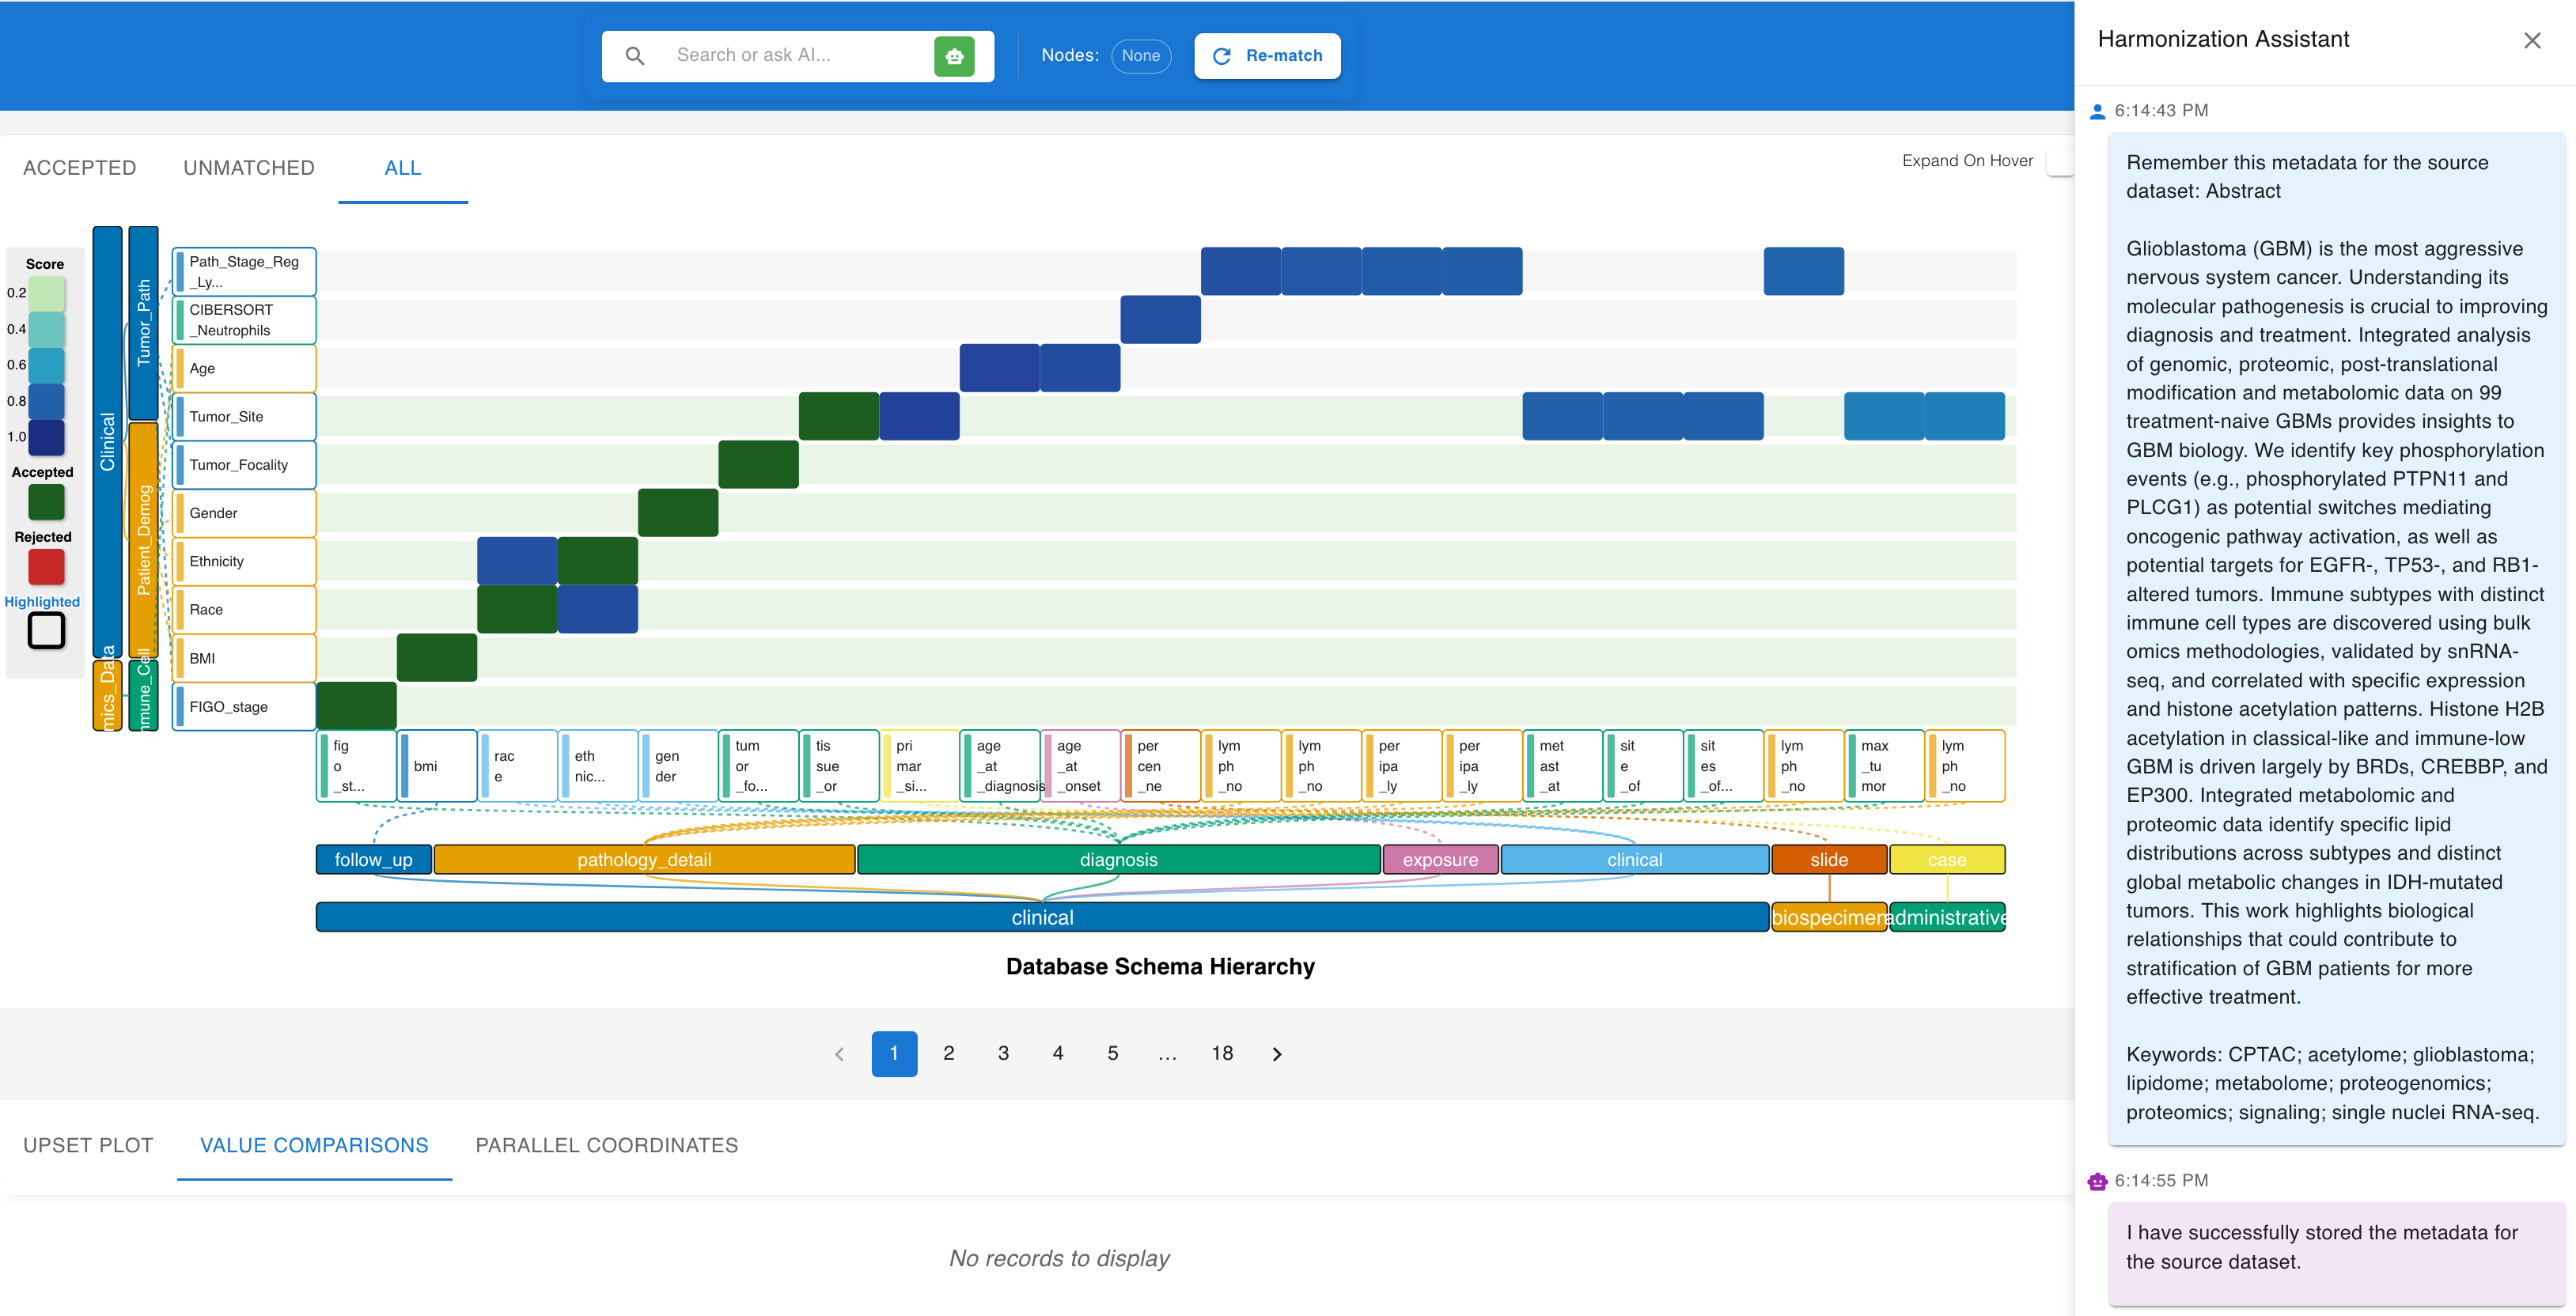The width and height of the screenshot is (2576, 1316).
Task: Close the Harmonization Assistant panel
Action: point(2531,40)
